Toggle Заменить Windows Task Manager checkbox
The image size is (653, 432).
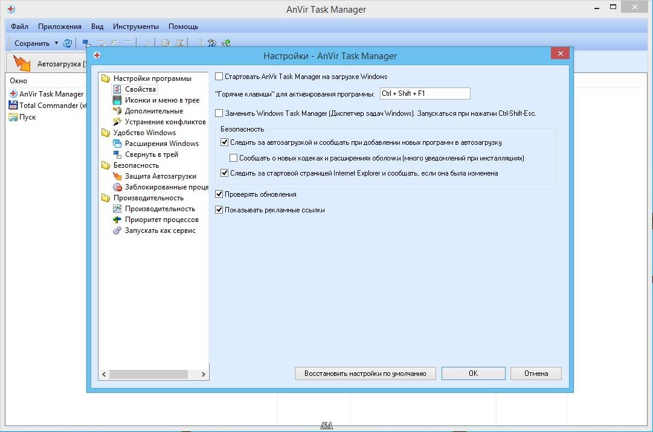(x=219, y=113)
